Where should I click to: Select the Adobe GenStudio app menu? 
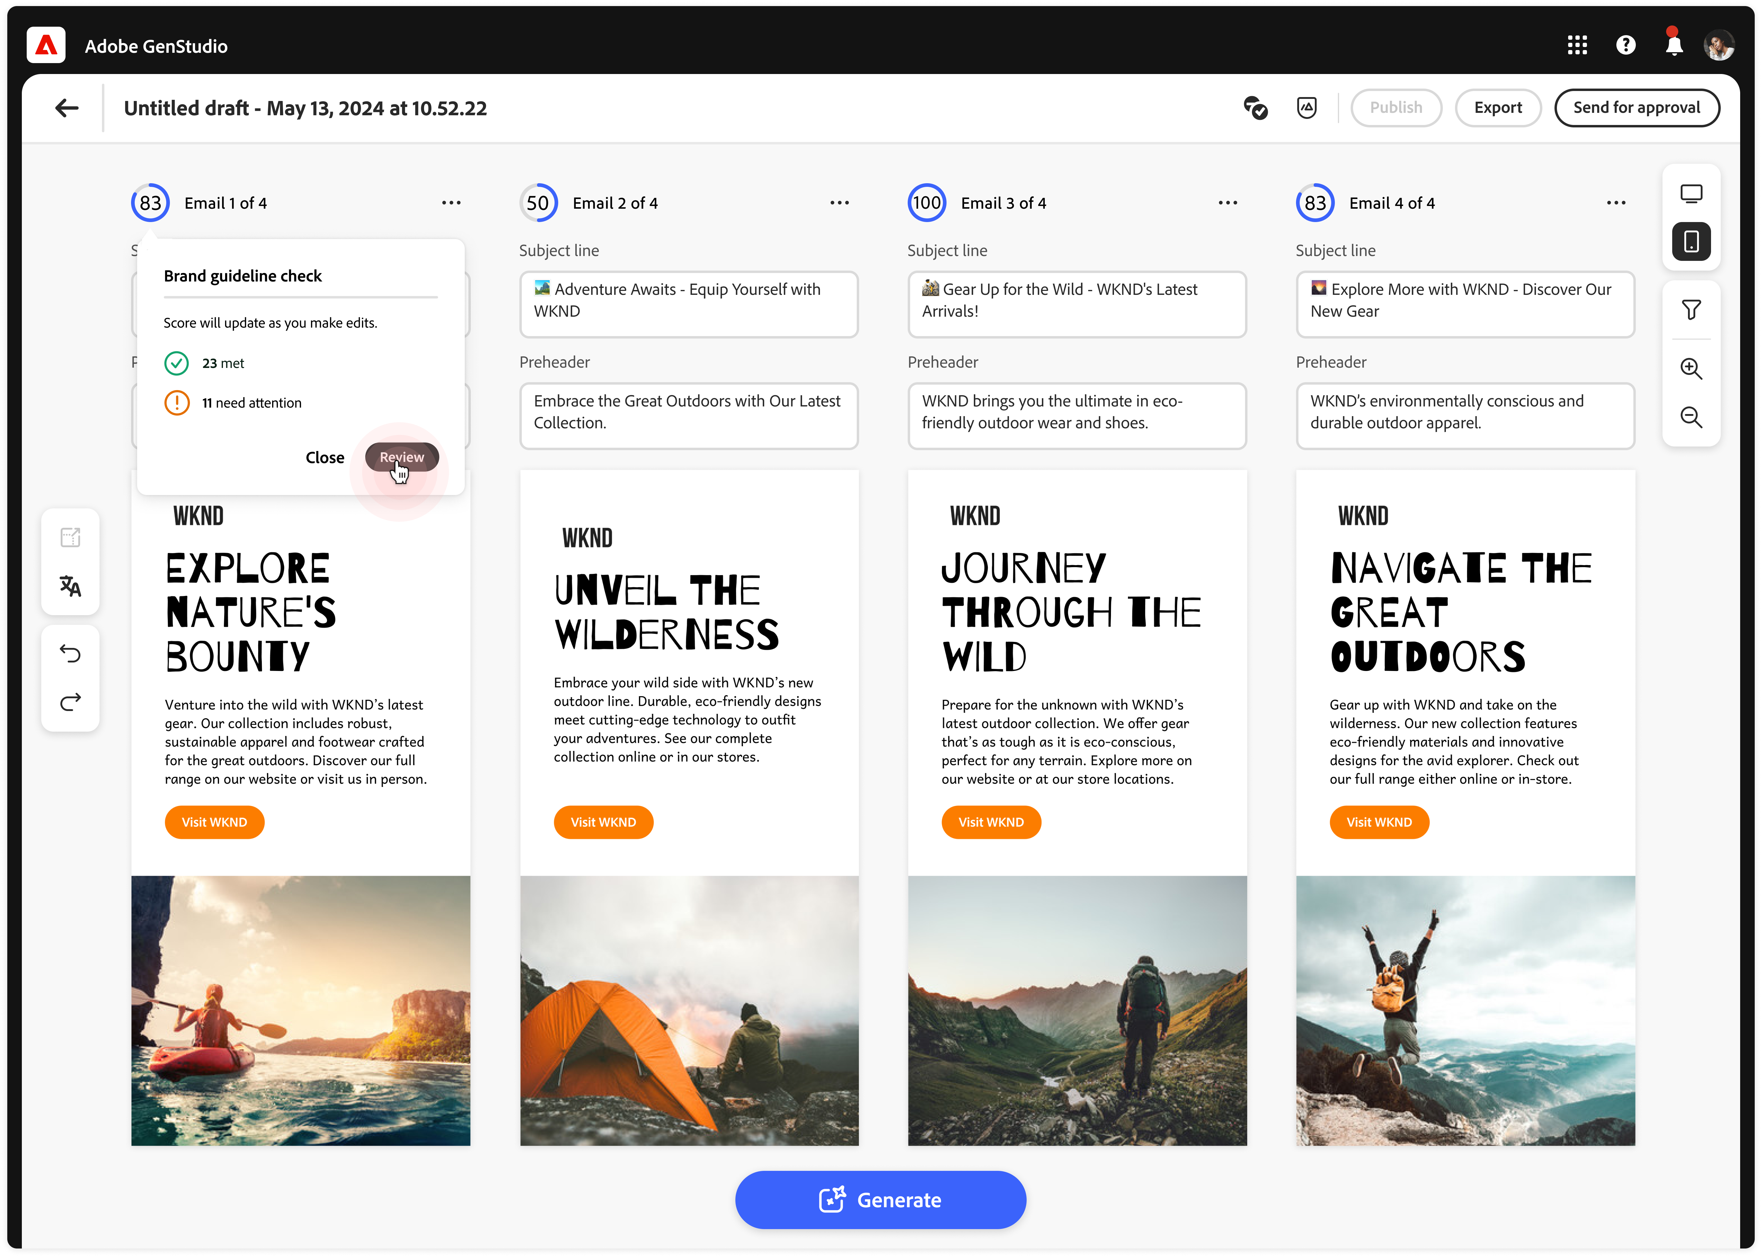point(45,45)
